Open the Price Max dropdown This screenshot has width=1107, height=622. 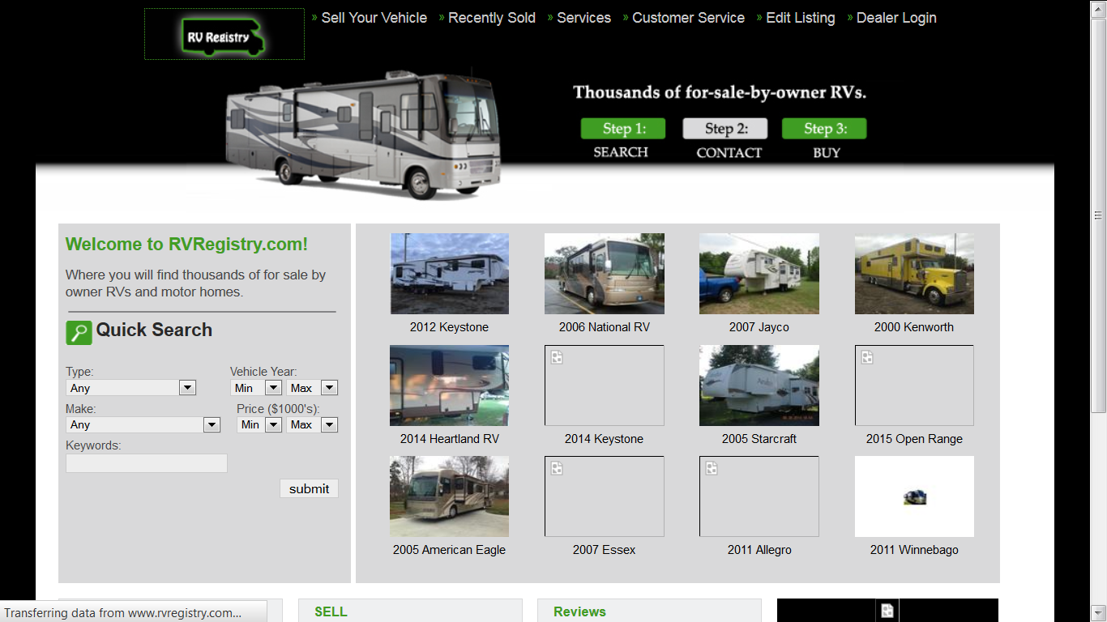(312, 424)
